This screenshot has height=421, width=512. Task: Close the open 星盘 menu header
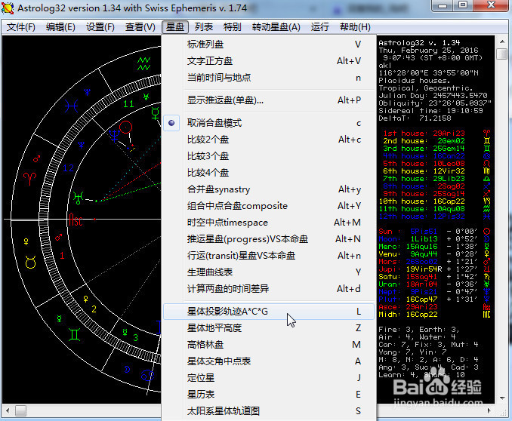coord(175,27)
